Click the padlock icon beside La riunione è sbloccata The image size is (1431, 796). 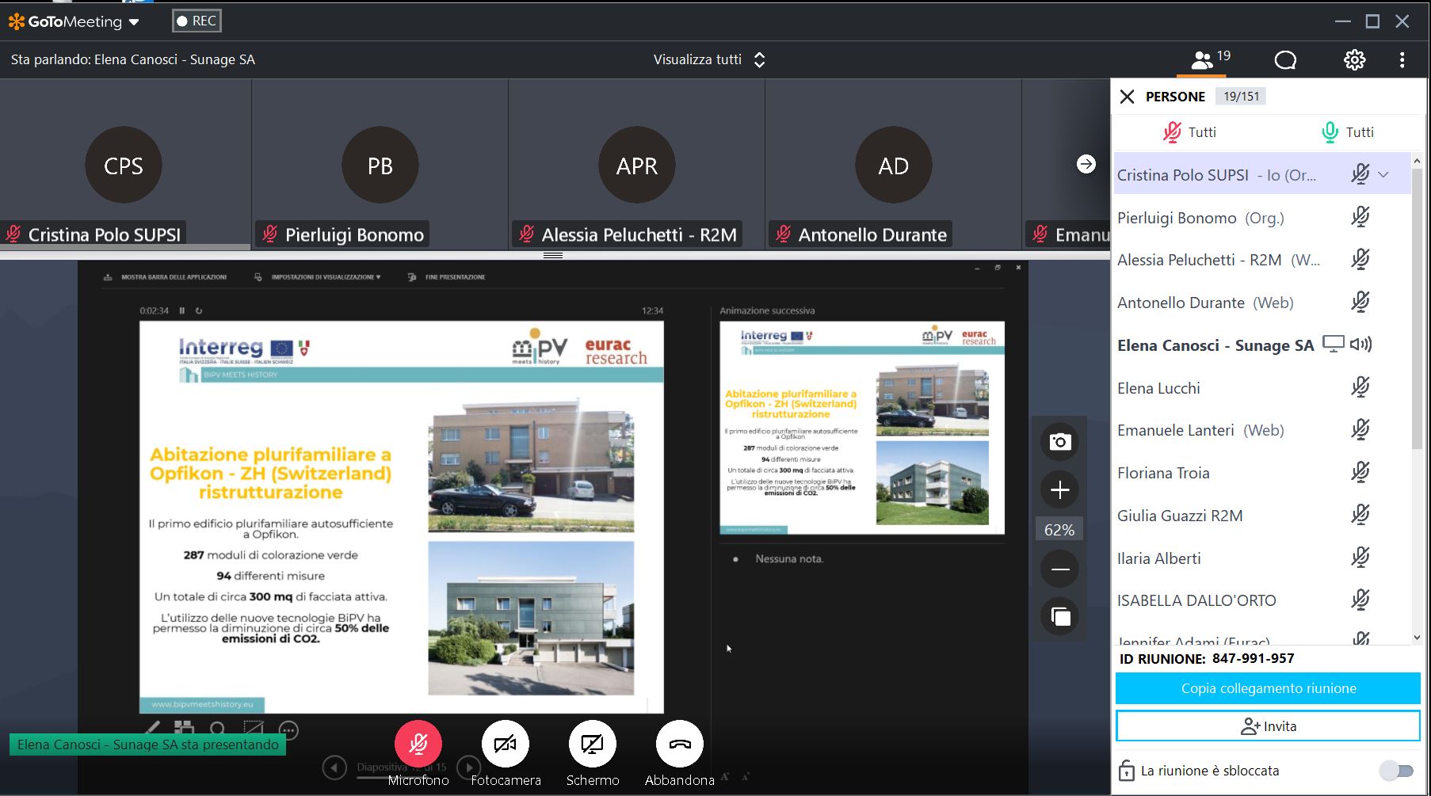click(1126, 771)
